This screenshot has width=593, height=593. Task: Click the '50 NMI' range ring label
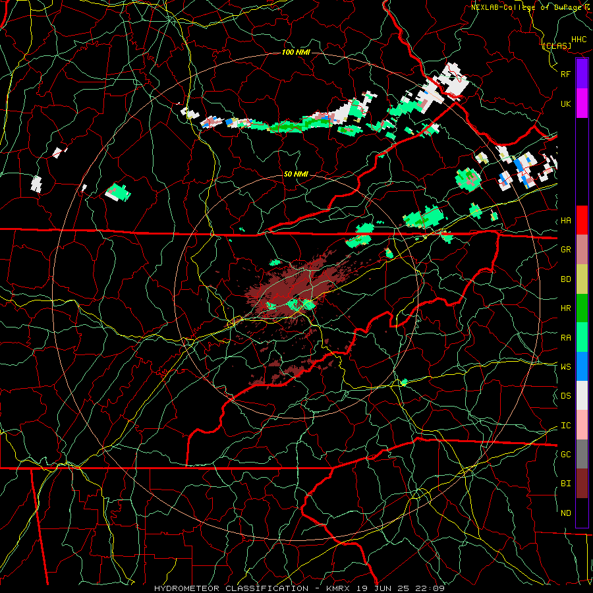pos(296,174)
